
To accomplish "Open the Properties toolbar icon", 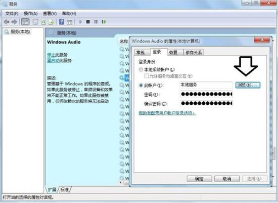I will (35, 22).
